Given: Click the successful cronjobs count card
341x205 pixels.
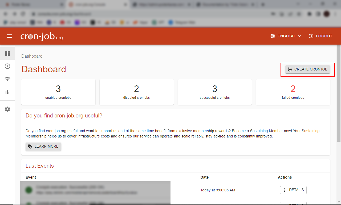Looking at the screenshot, I should click(215, 92).
